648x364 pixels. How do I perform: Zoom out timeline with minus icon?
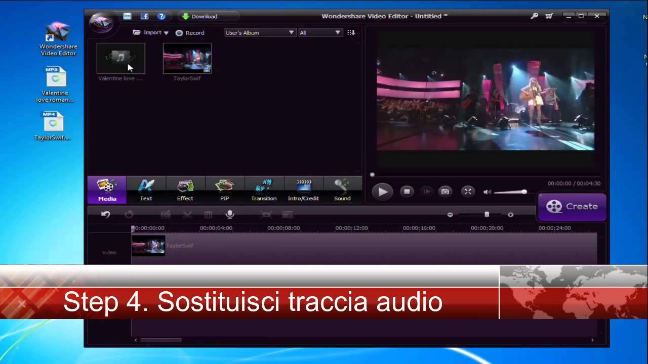point(450,215)
